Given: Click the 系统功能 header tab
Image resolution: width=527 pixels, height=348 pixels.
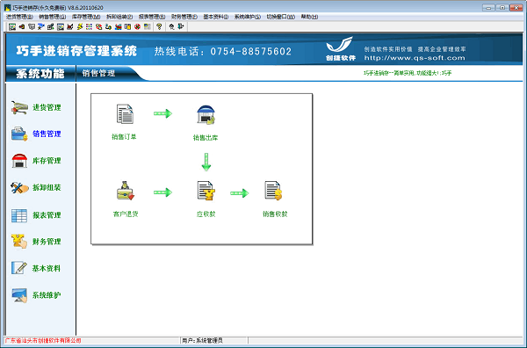Looking at the screenshot, I should pyautogui.click(x=40, y=73).
